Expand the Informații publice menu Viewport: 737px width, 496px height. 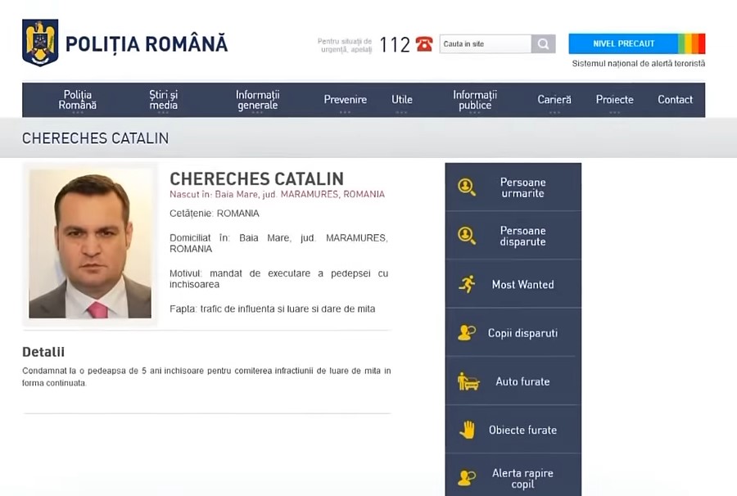pyautogui.click(x=475, y=100)
